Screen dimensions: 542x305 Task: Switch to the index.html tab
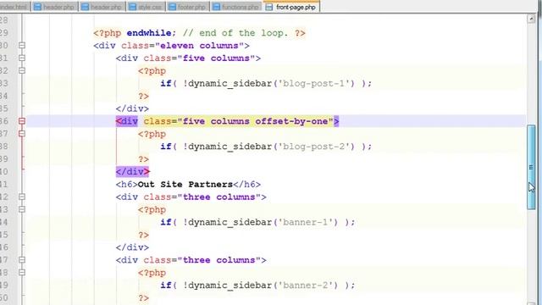tap(14, 7)
